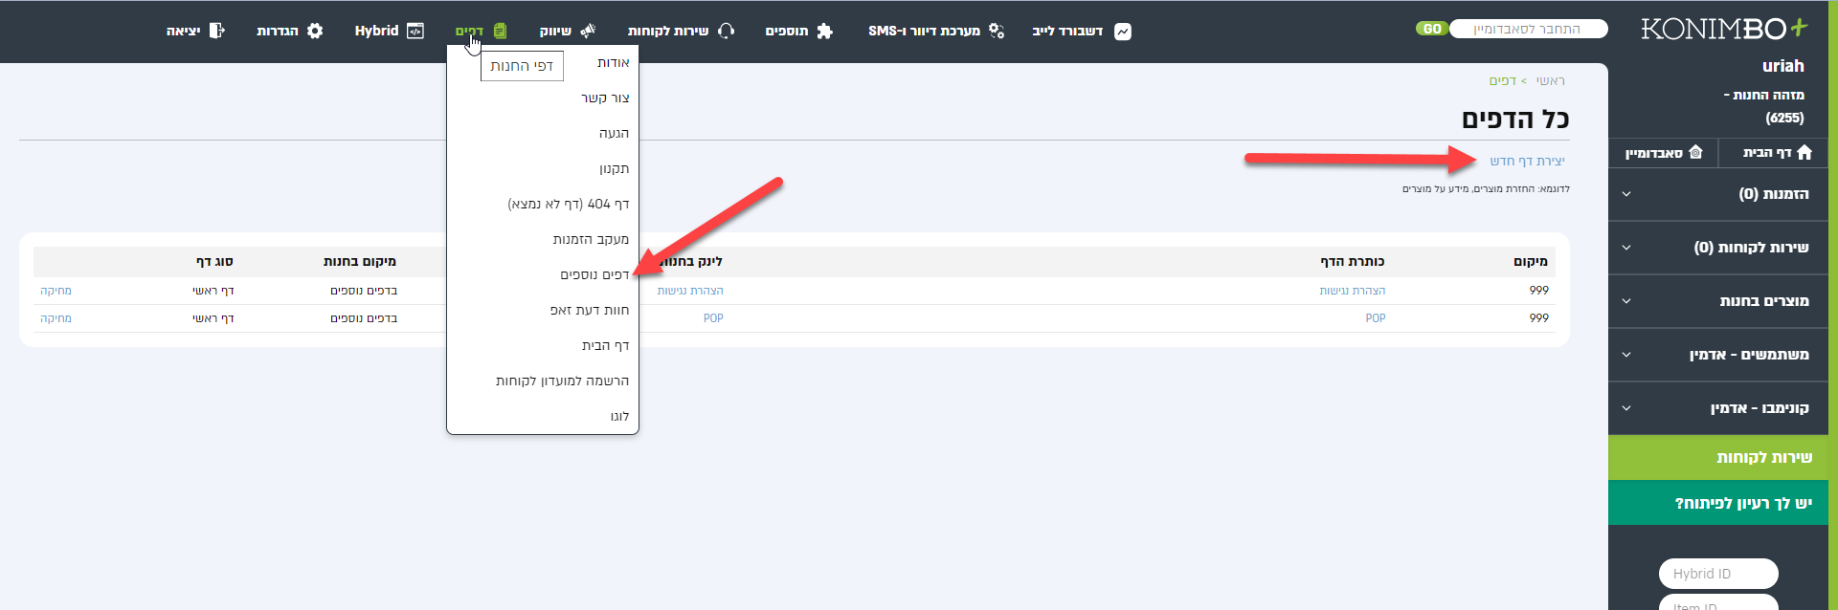Select הגעה from the pages dropdown
This screenshot has width=1838, height=610.
click(x=615, y=134)
